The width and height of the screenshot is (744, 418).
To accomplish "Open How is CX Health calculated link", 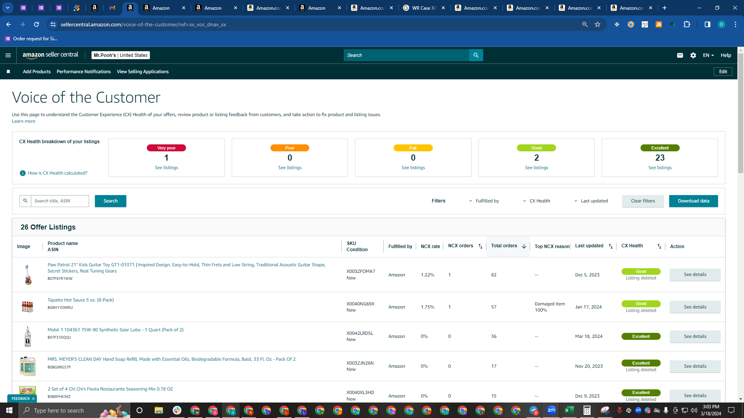I will pos(58,173).
